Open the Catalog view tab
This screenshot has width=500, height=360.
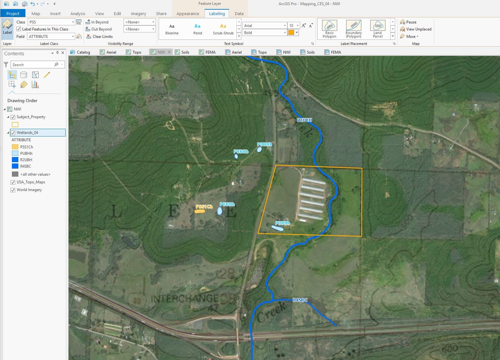pos(80,52)
